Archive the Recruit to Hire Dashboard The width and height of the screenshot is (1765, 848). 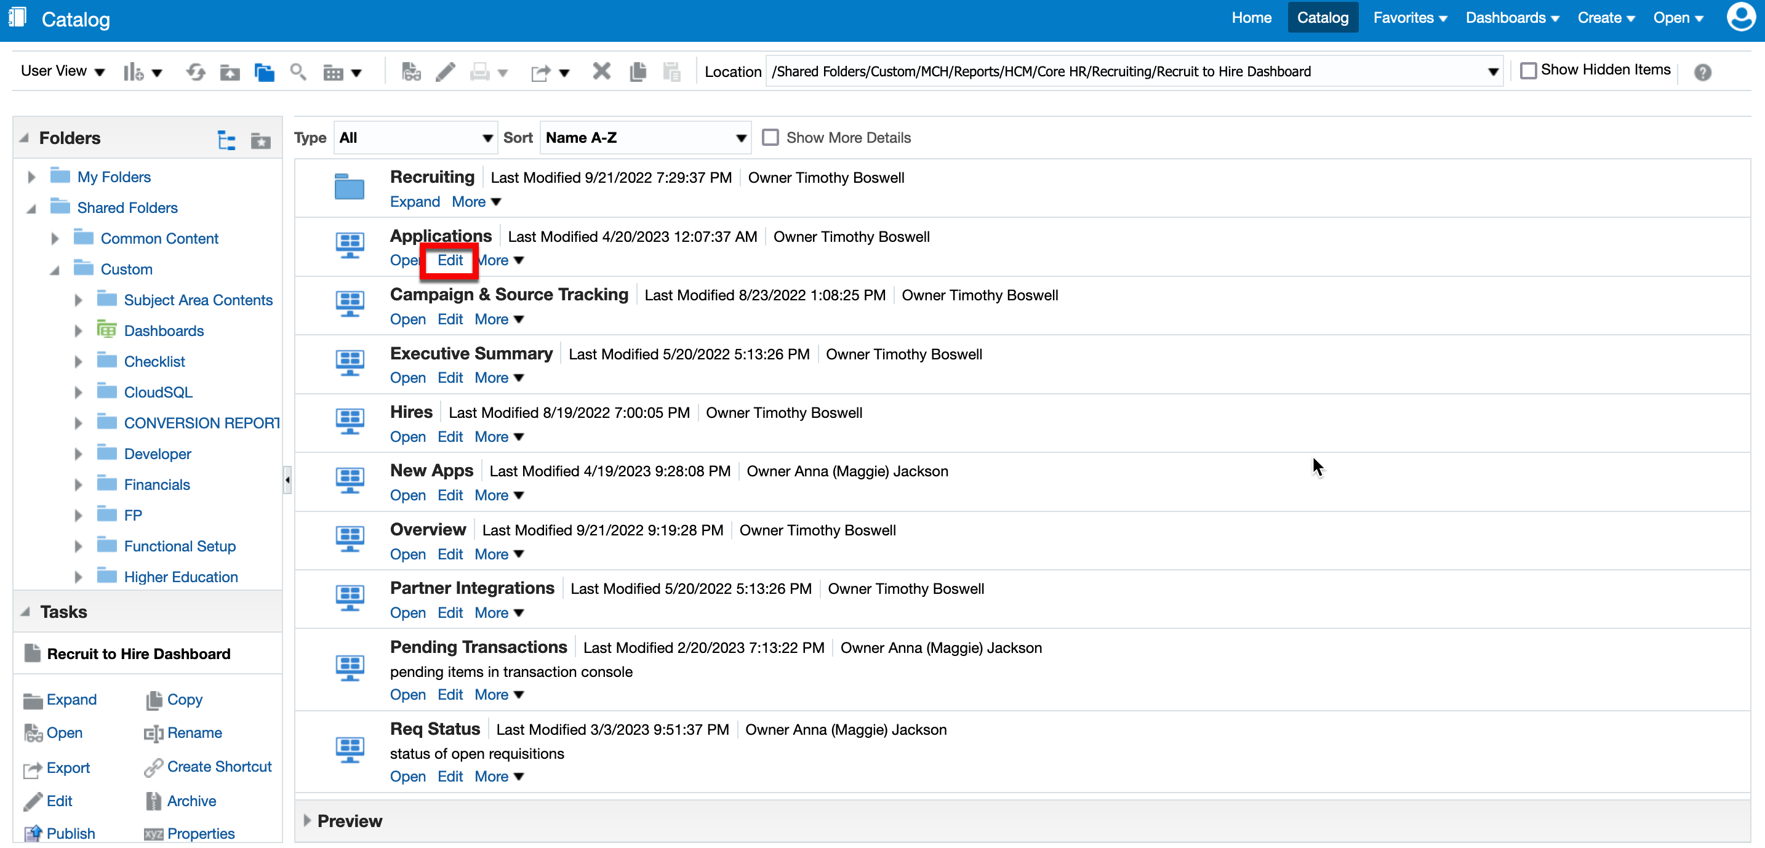192,801
